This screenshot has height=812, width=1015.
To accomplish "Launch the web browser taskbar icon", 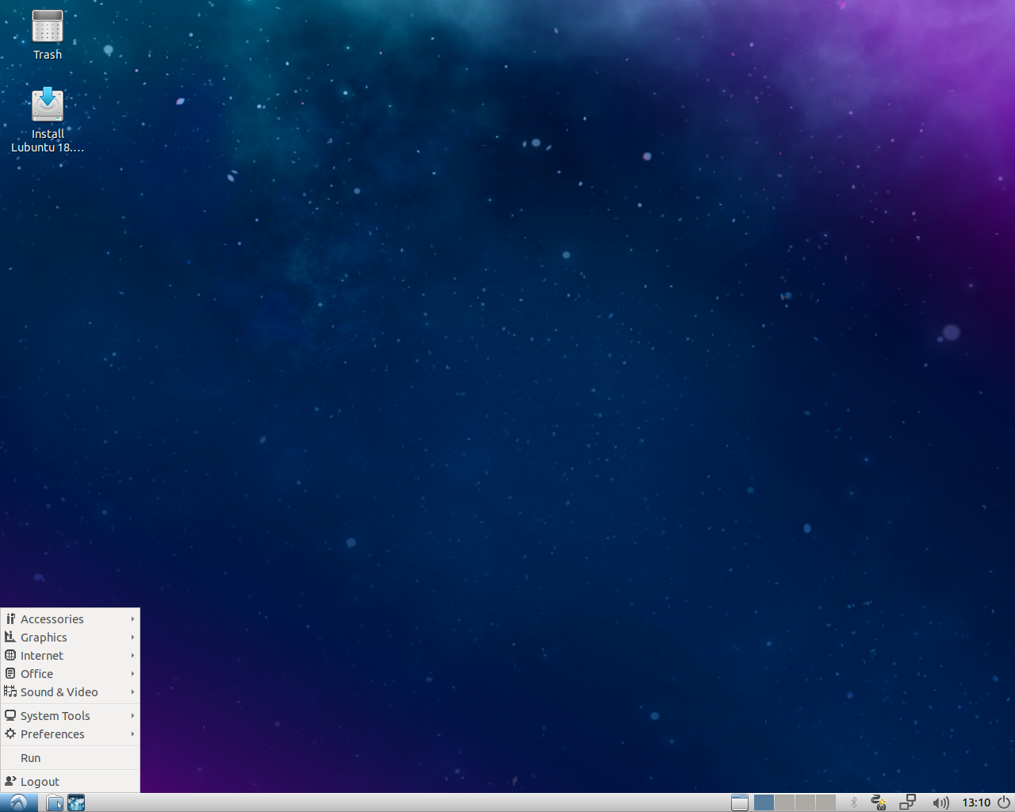I will (x=76, y=802).
